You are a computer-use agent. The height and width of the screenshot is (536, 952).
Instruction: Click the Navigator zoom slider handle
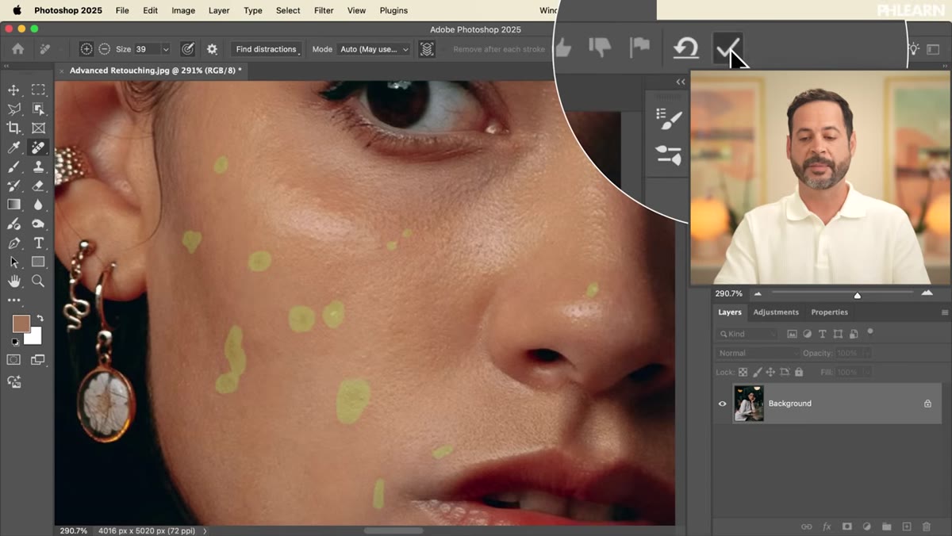click(x=857, y=295)
